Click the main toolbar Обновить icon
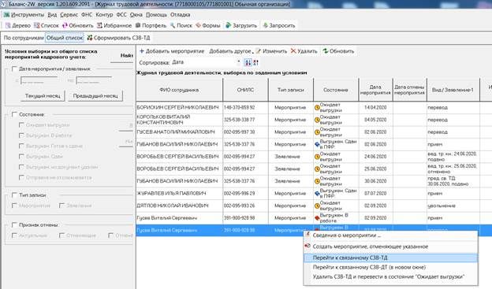 point(65,26)
